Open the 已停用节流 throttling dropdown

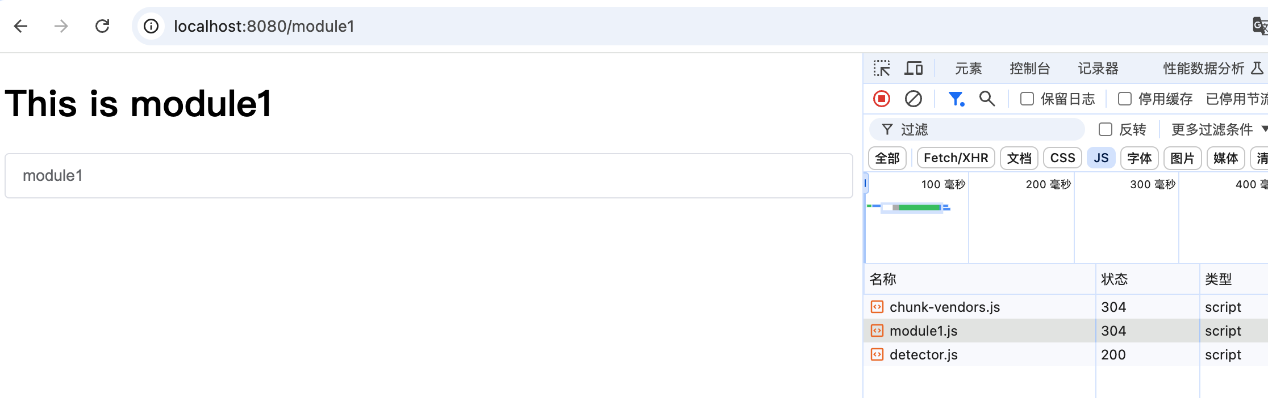1236,99
